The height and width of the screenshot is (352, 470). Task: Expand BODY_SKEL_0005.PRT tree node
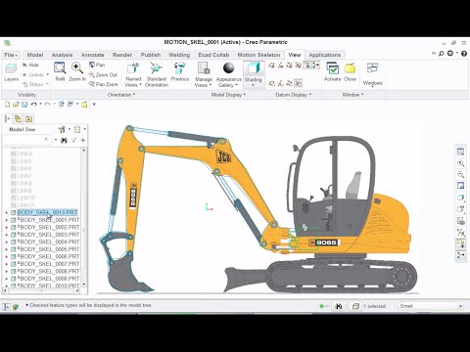click(7, 249)
